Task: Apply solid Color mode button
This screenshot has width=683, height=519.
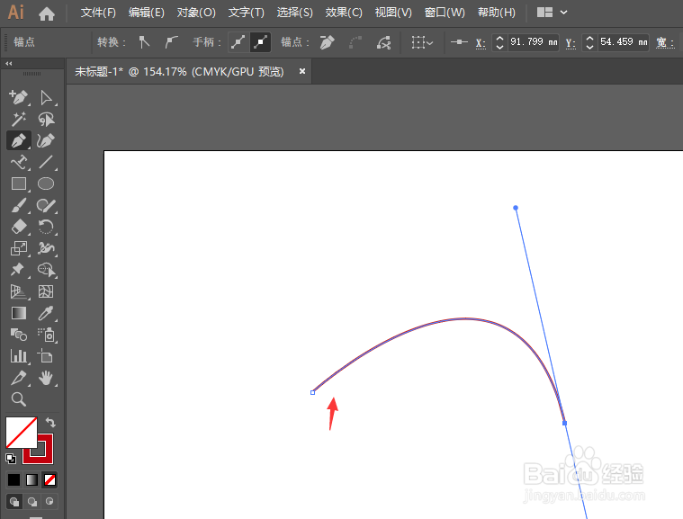Action: [13, 479]
